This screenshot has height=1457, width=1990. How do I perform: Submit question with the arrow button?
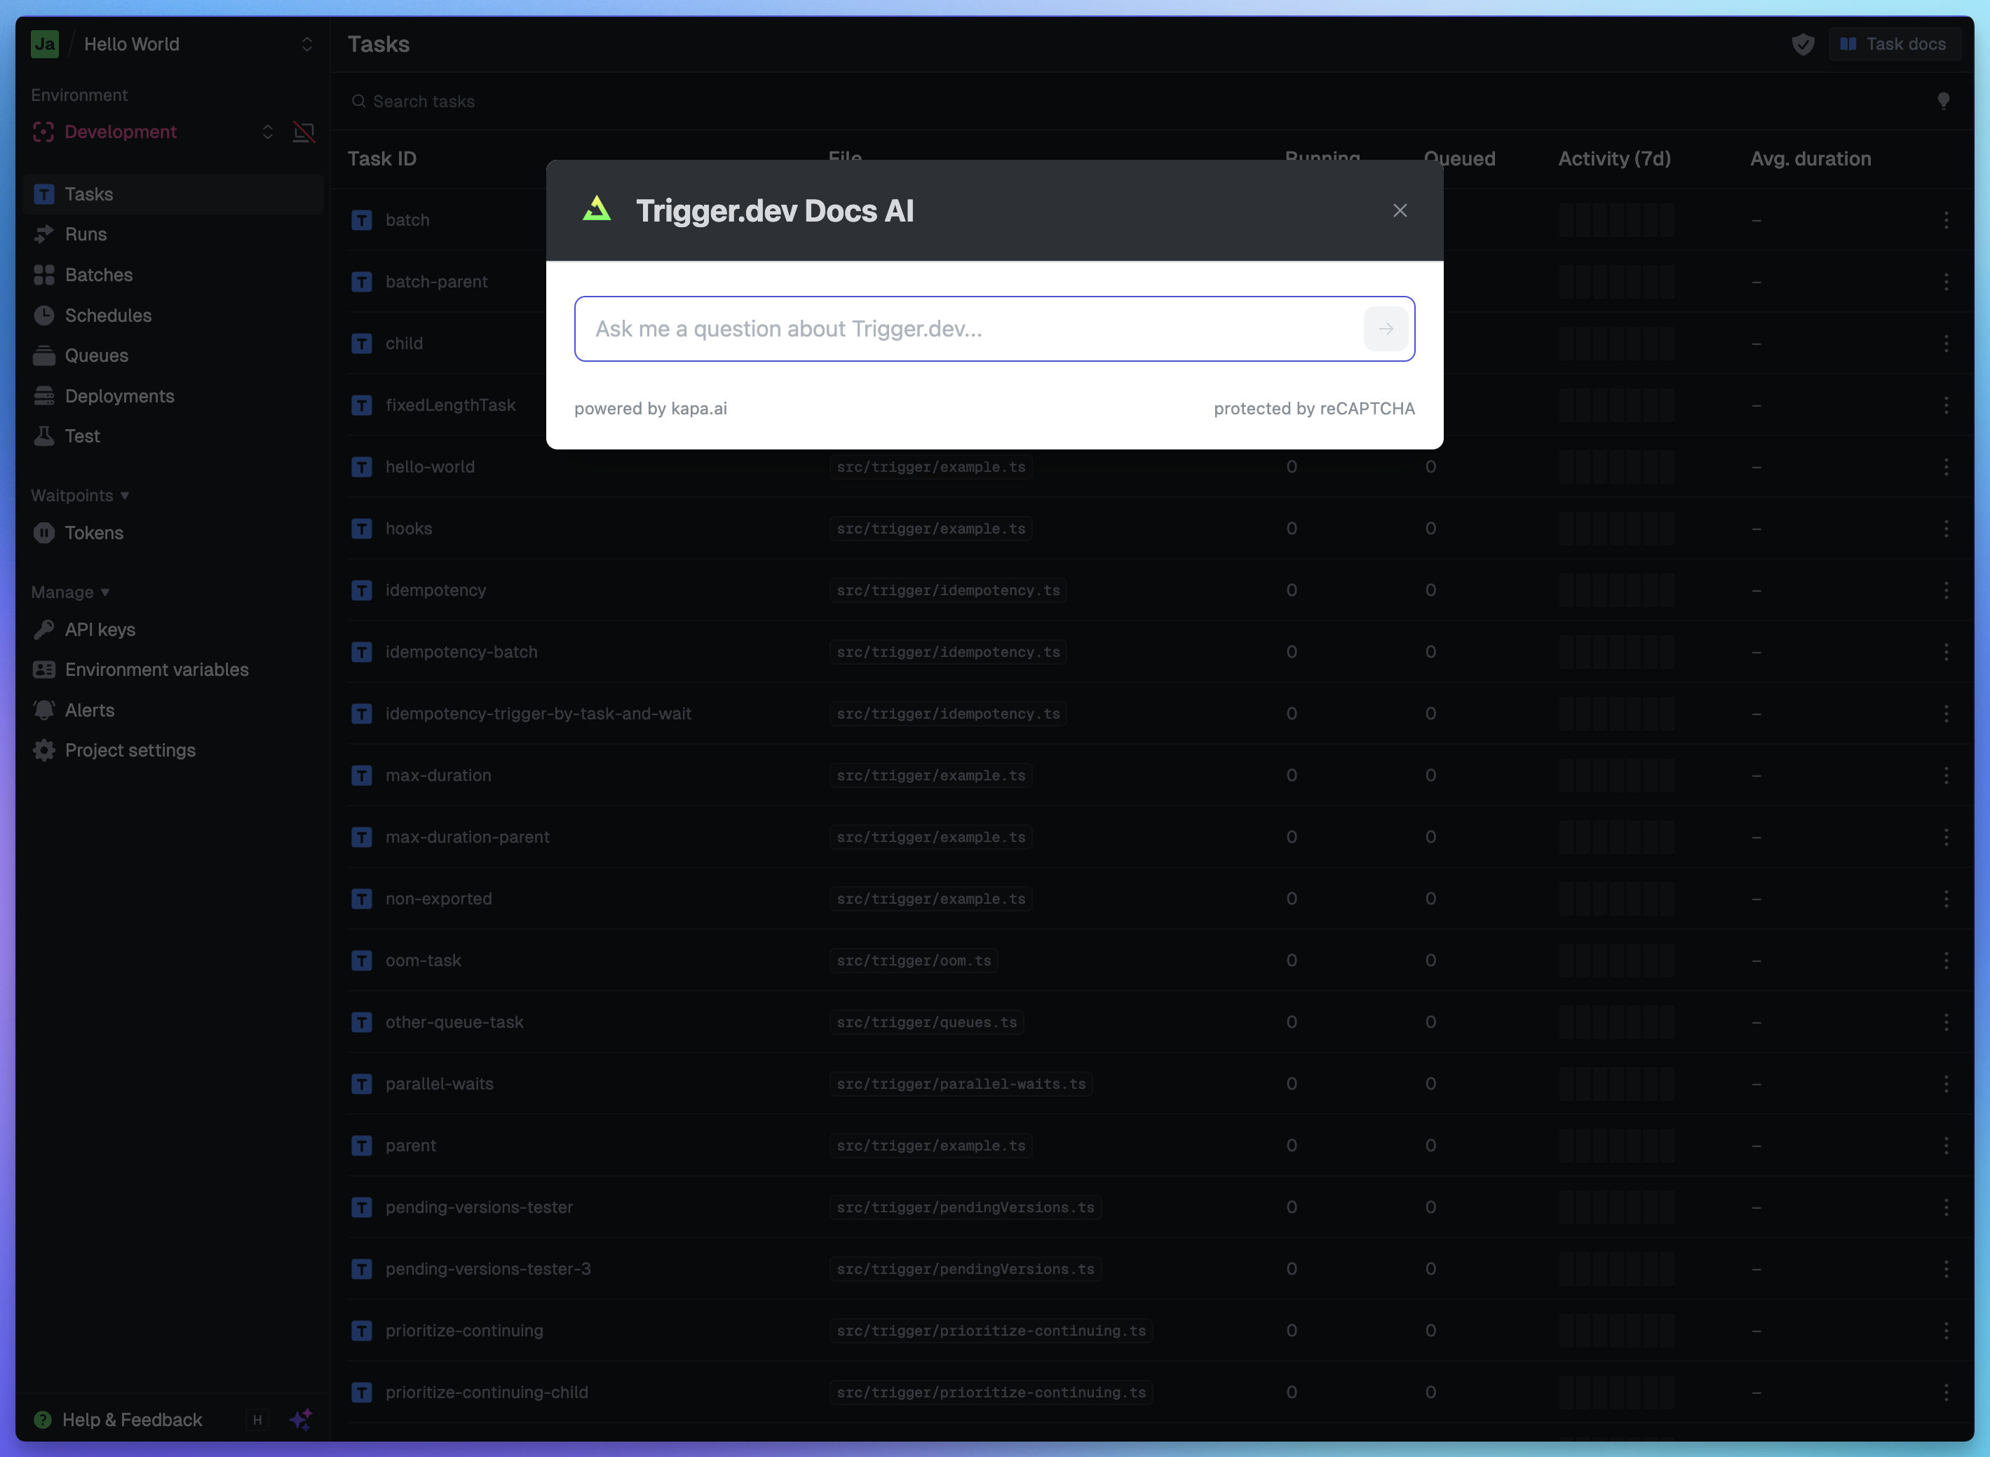[x=1386, y=329]
